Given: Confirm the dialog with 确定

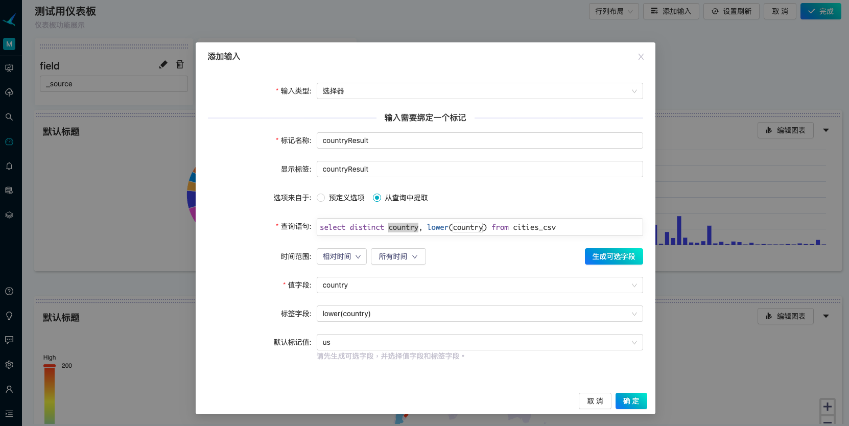Looking at the screenshot, I should 631,401.
